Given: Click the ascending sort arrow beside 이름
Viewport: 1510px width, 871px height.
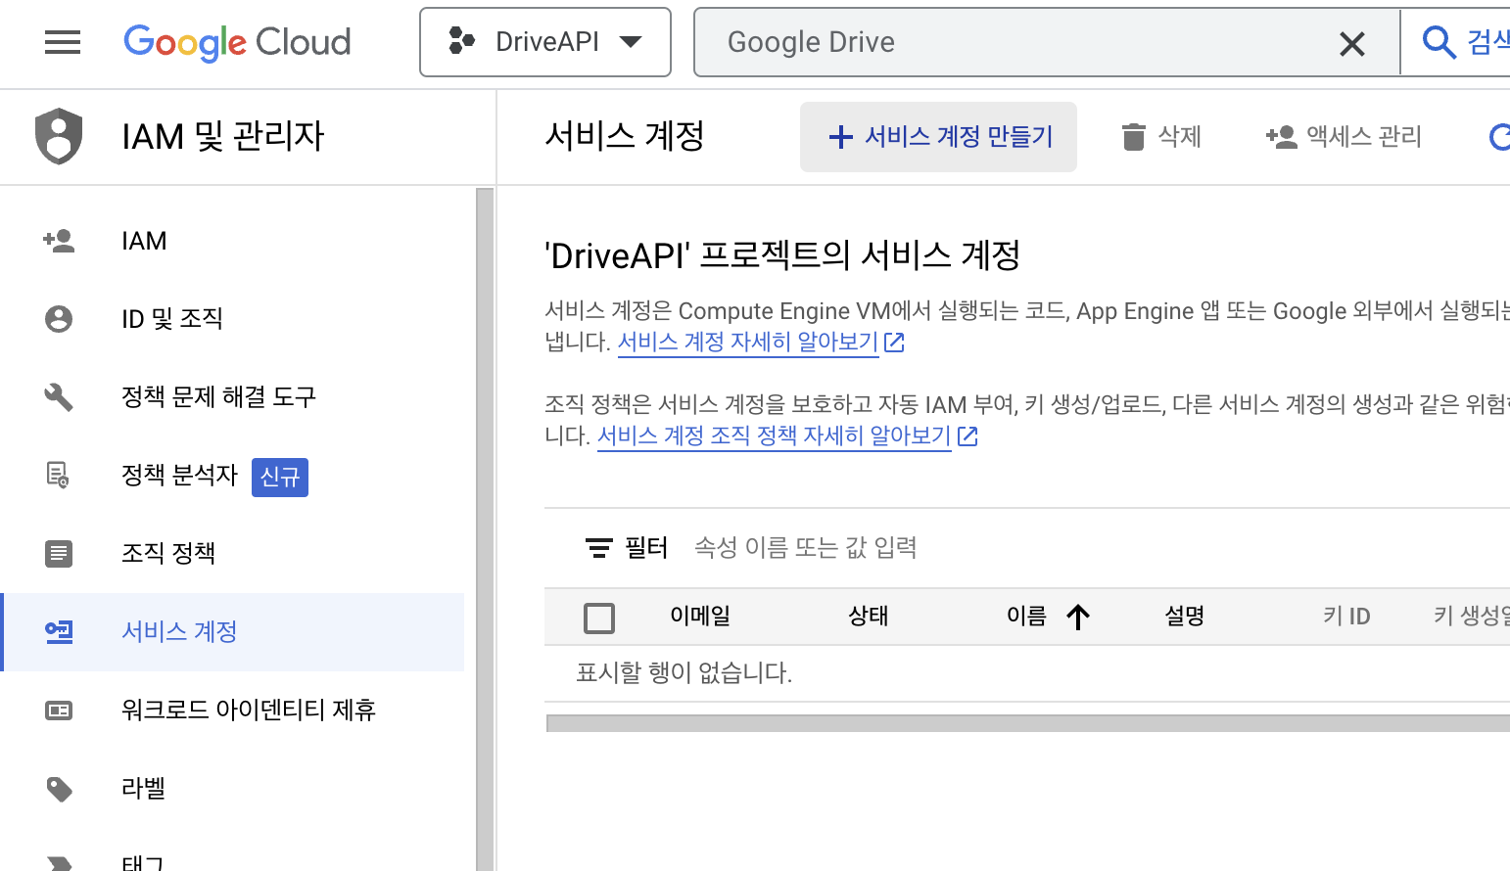Looking at the screenshot, I should click(x=1078, y=617).
